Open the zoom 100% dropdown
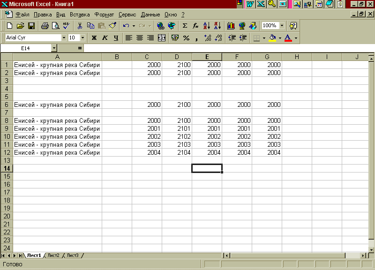Image resolution: width=375 pixels, height=270 pixels. point(282,26)
